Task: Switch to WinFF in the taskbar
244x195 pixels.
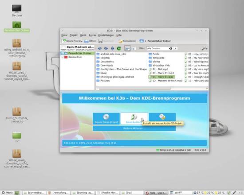Action: 181,193
